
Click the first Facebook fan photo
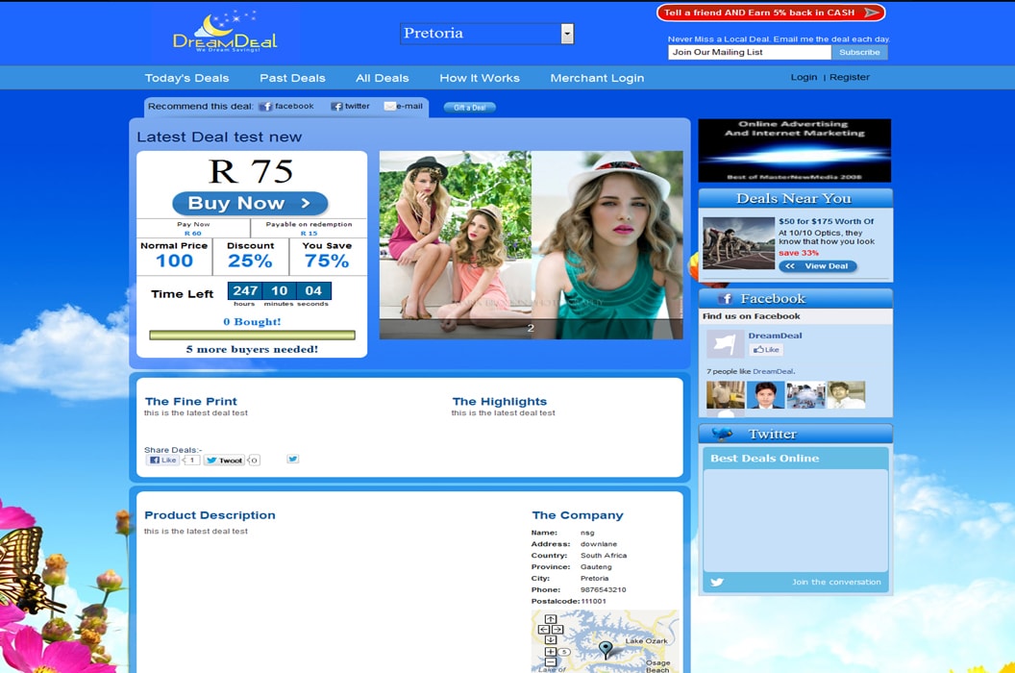tap(725, 395)
